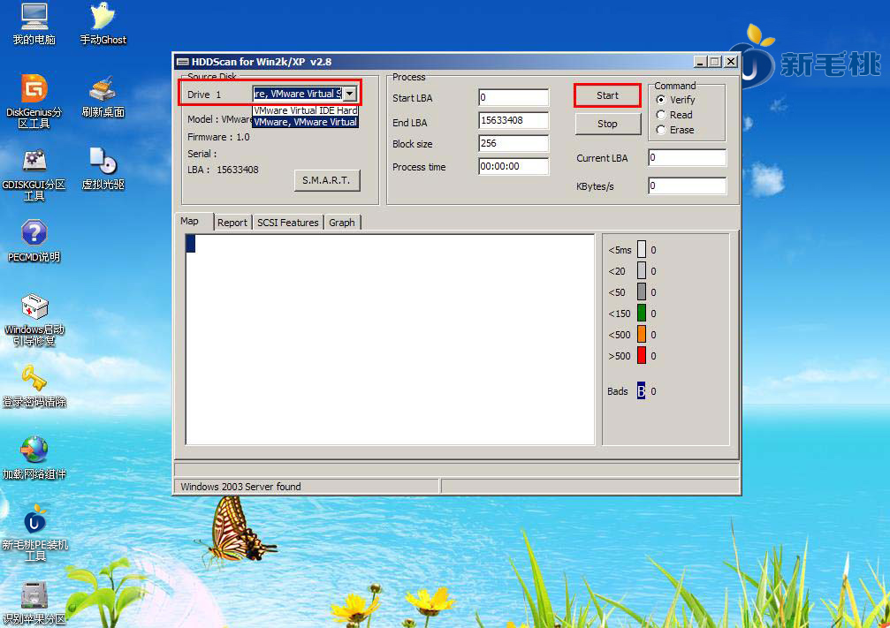Click the 'Windows 2003 Server found' status text

[240, 487]
